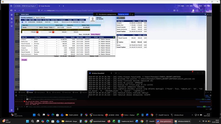This screenshot has height=124, width=221.
Task: Select the radio button for taksit 15
Action: pyautogui.click(x=22, y=22)
